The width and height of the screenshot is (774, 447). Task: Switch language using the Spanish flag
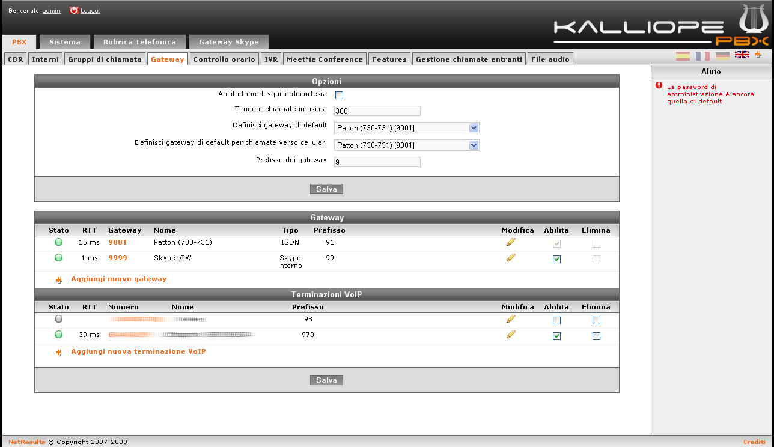(x=683, y=56)
